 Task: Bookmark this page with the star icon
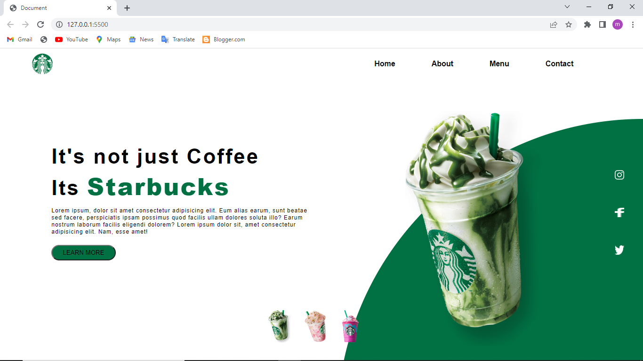point(569,24)
